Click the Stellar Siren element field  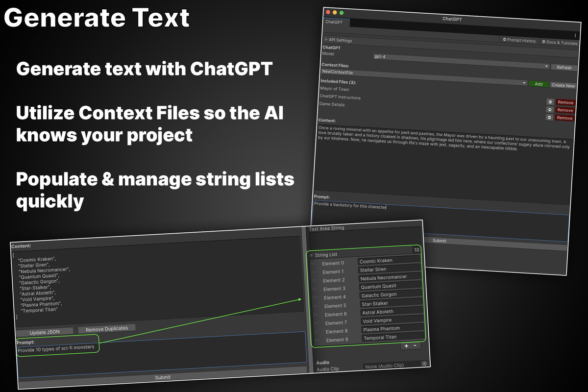click(x=389, y=269)
